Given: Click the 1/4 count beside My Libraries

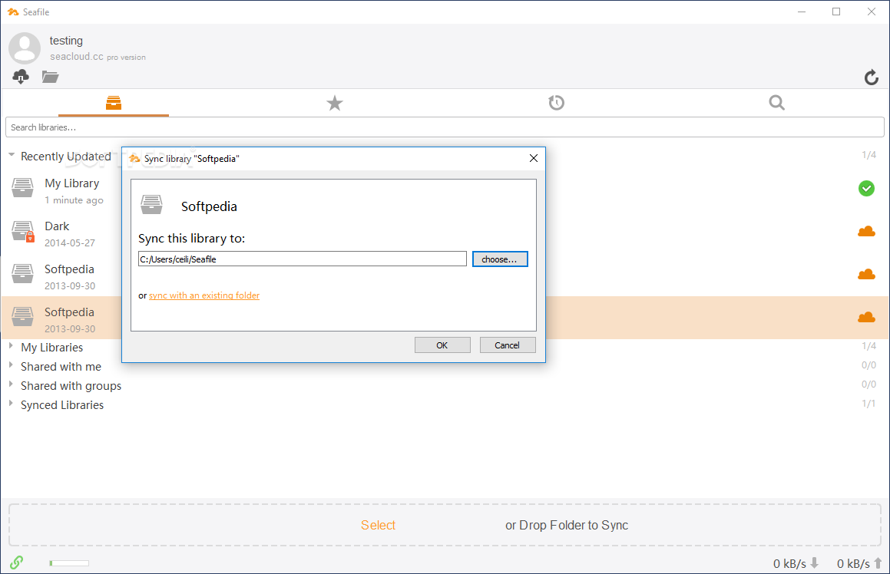Looking at the screenshot, I should coord(868,346).
